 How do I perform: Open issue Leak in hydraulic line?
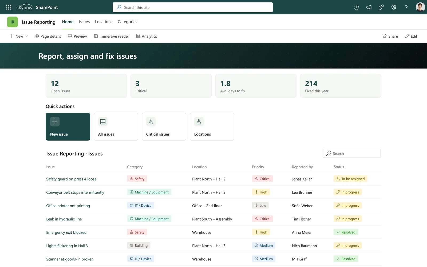[x=64, y=219]
